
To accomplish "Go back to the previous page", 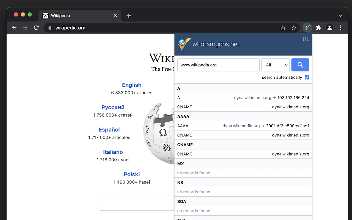I will coord(14,28).
